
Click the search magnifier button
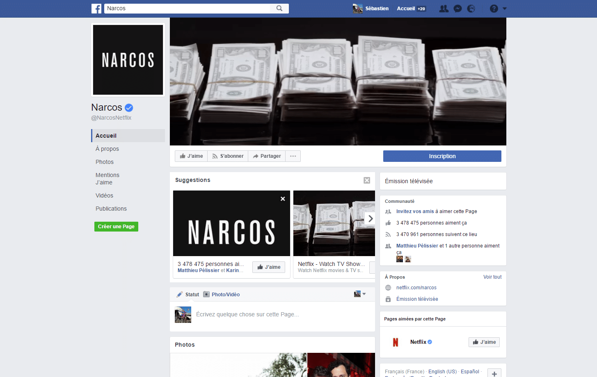[x=279, y=9]
